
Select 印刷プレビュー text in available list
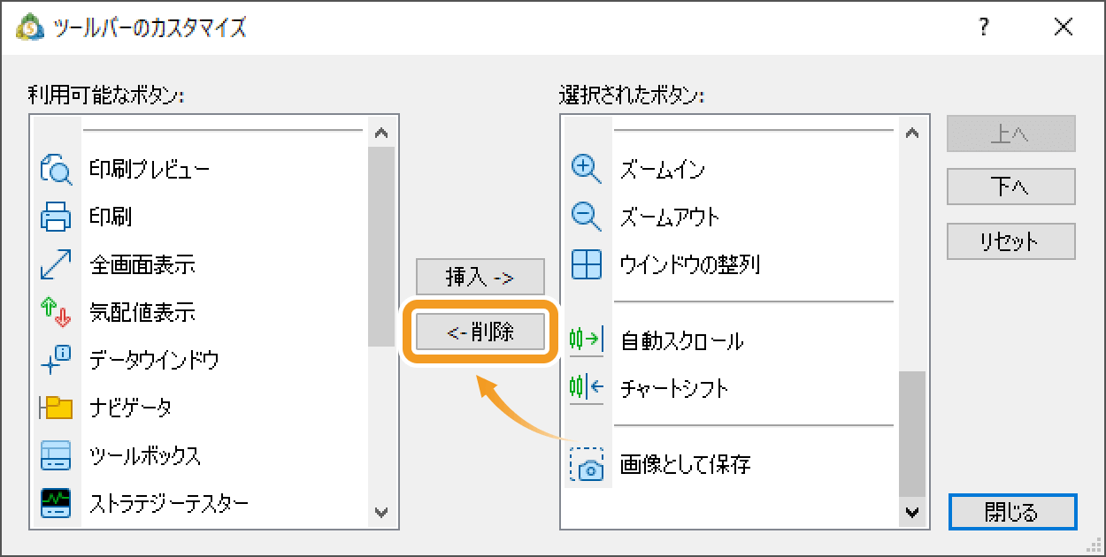(150, 169)
